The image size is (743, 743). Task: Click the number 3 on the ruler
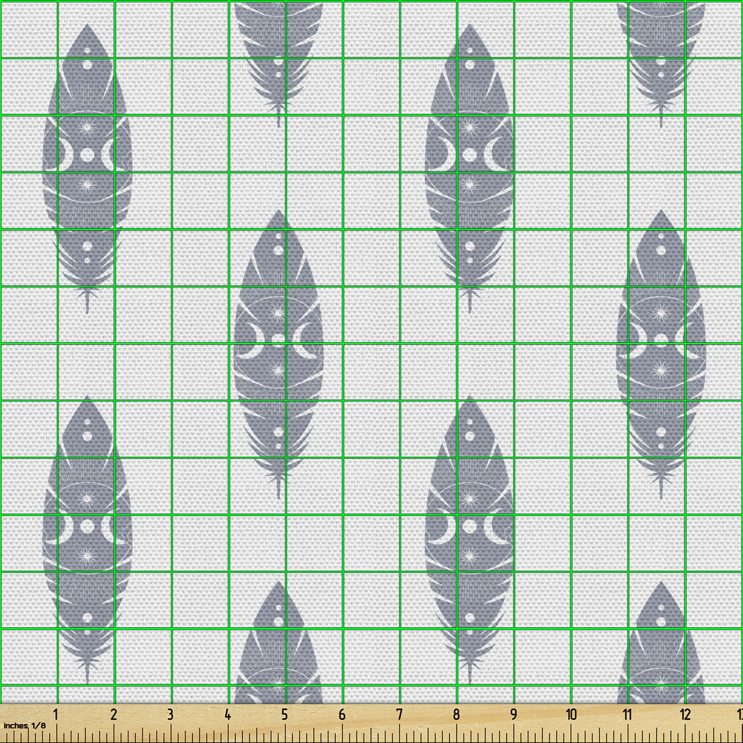(x=170, y=715)
